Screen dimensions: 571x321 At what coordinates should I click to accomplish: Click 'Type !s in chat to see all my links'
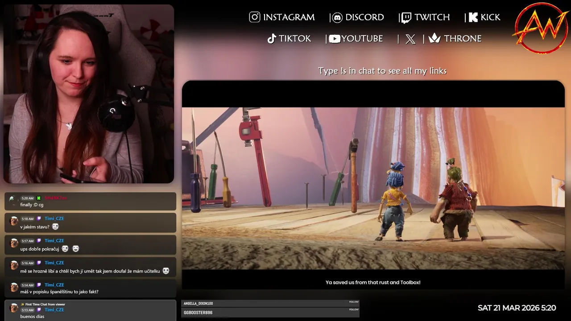[382, 71]
